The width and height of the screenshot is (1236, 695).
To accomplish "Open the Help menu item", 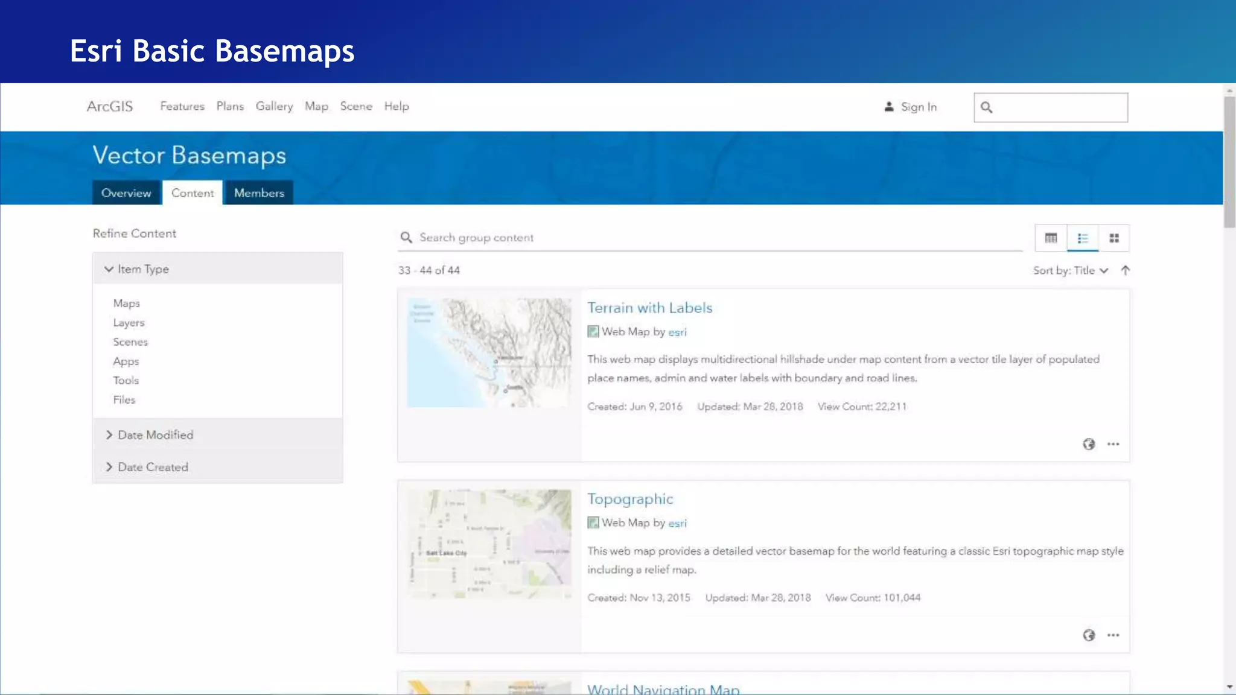I will [x=397, y=106].
